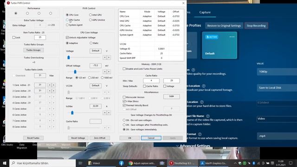Open the .mp4 format dropdown
297x167 pixels.
coord(277,136)
